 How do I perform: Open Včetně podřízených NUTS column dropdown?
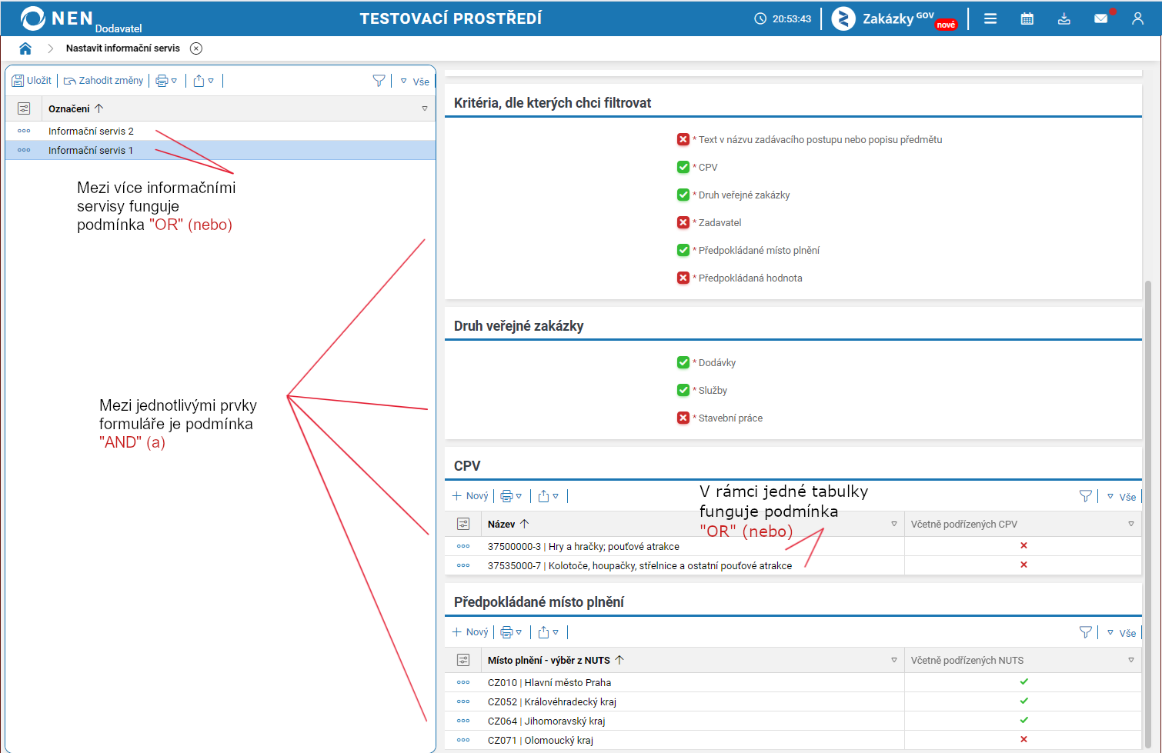click(1131, 660)
